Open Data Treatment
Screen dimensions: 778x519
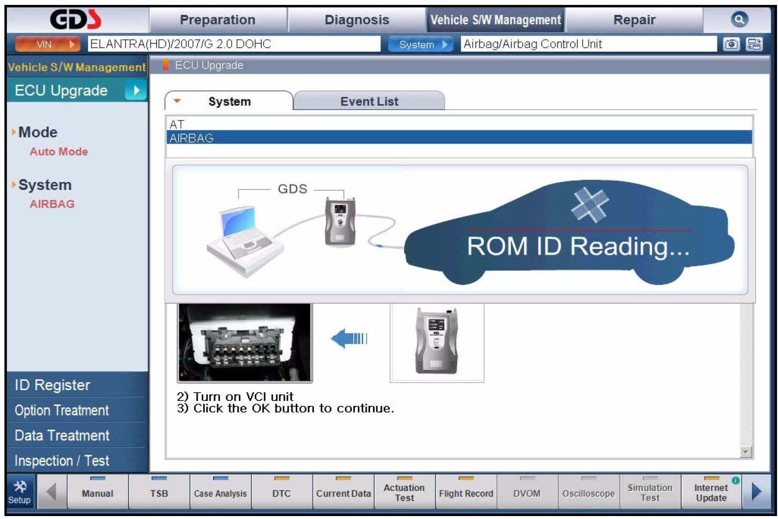click(x=77, y=435)
